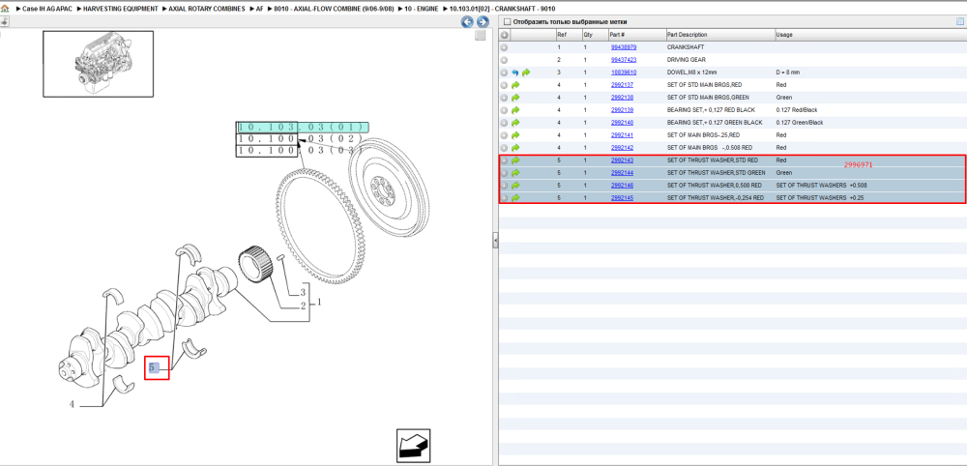Click the back arrow icon under the diagram
This screenshot has height=466, width=967.
pyautogui.click(x=413, y=445)
